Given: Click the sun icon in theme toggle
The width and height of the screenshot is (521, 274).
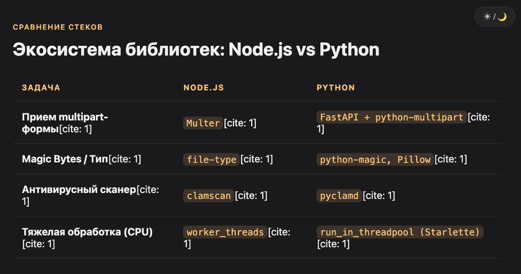Looking at the screenshot, I should click(x=487, y=17).
